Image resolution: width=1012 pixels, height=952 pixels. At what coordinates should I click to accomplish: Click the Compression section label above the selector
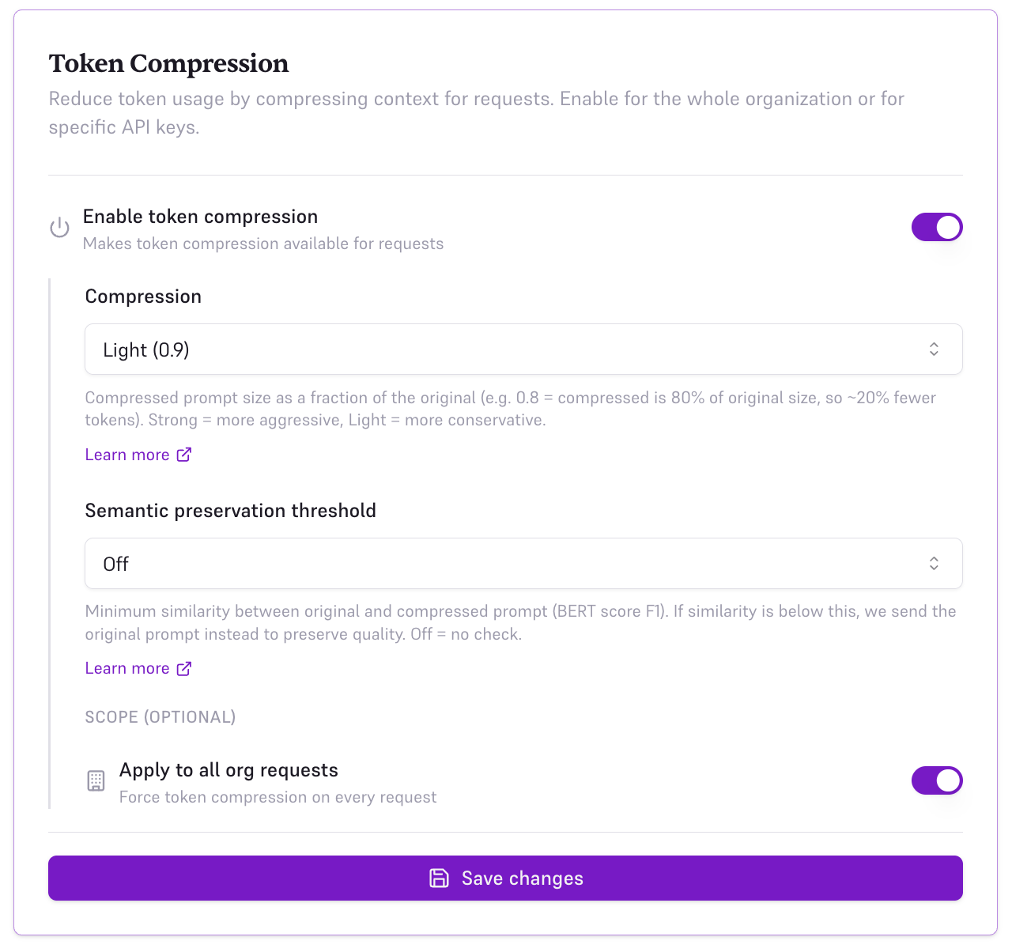coord(143,297)
